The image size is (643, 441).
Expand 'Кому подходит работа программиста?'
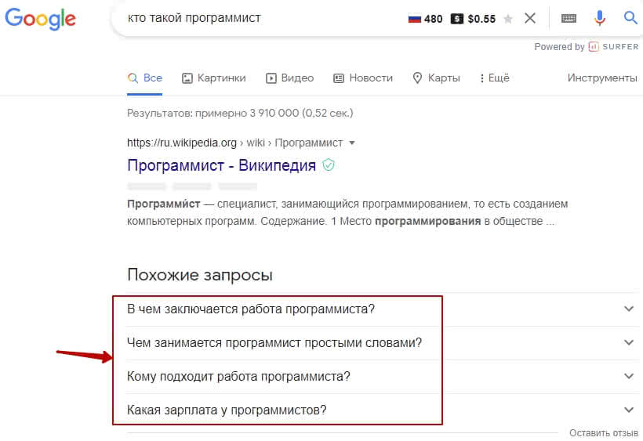click(383, 376)
